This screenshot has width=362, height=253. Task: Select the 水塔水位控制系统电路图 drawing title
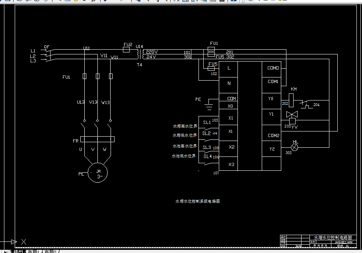coord(198,201)
